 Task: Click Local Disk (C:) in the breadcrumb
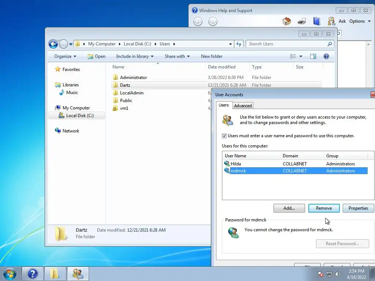pyautogui.click(x=137, y=44)
